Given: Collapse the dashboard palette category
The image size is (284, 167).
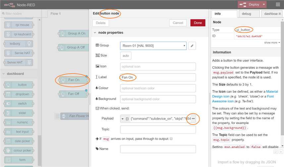Looking at the screenshot, I should coord(4,74).
